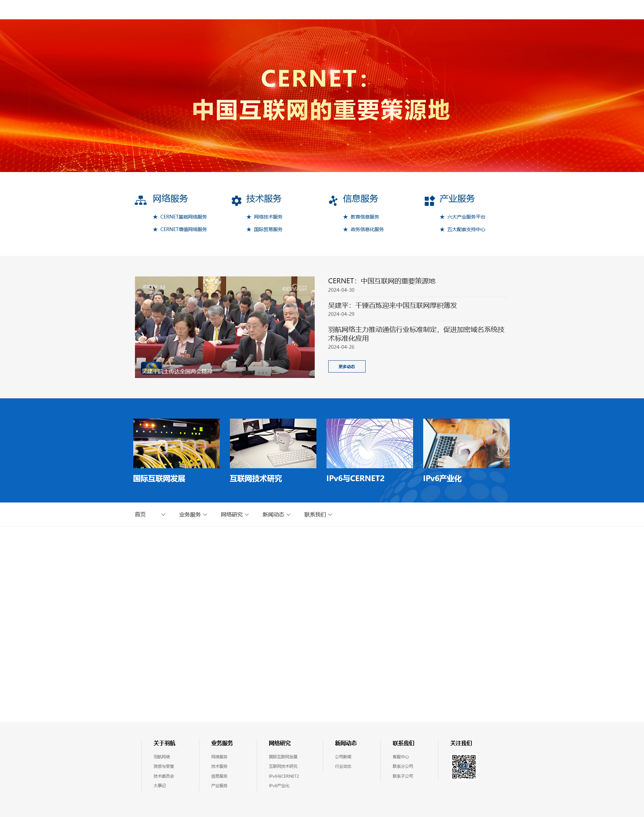Open footer link 资质与荣誉

(164, 766)
